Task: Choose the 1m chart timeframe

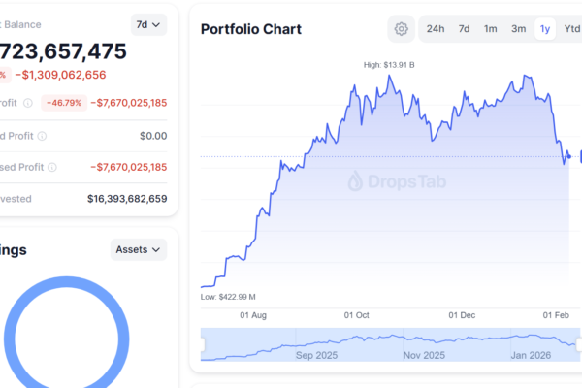Action: [491, 29]
